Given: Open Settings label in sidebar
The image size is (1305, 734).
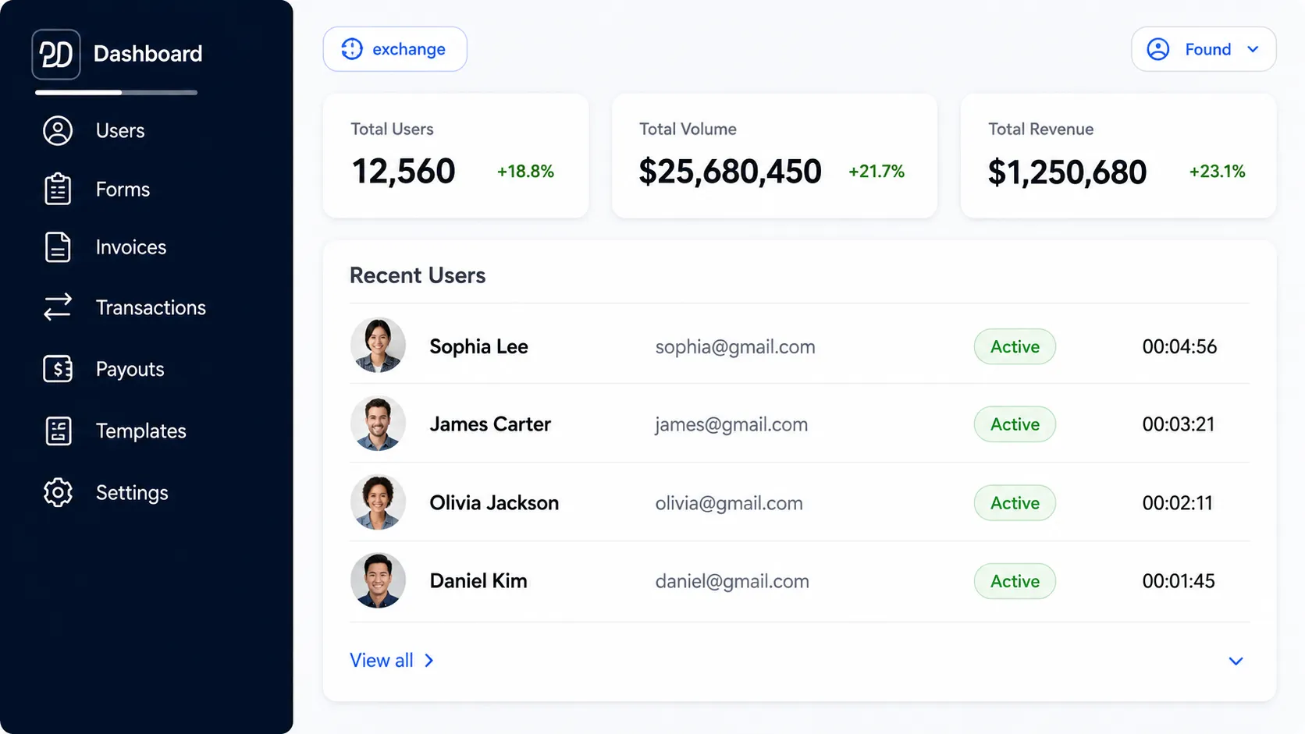Looking at the screenshot, I should click(x=132, y=493).
